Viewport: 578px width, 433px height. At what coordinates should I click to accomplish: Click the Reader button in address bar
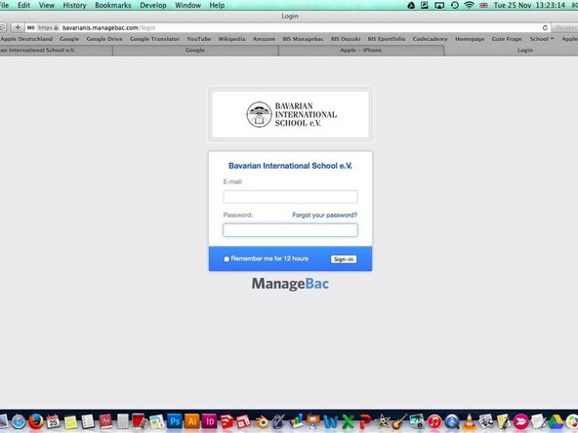(565, 27)
